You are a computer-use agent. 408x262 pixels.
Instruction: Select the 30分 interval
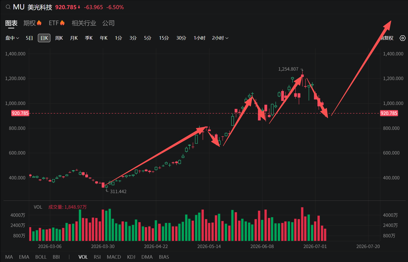(181, 38)
